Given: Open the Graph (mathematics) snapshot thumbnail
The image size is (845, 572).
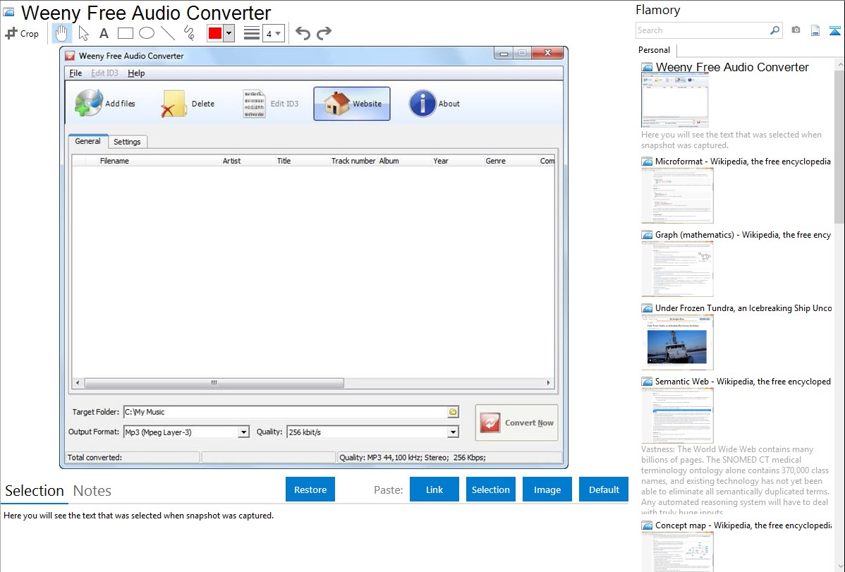Looking at the screenshot, I should 677,269.
